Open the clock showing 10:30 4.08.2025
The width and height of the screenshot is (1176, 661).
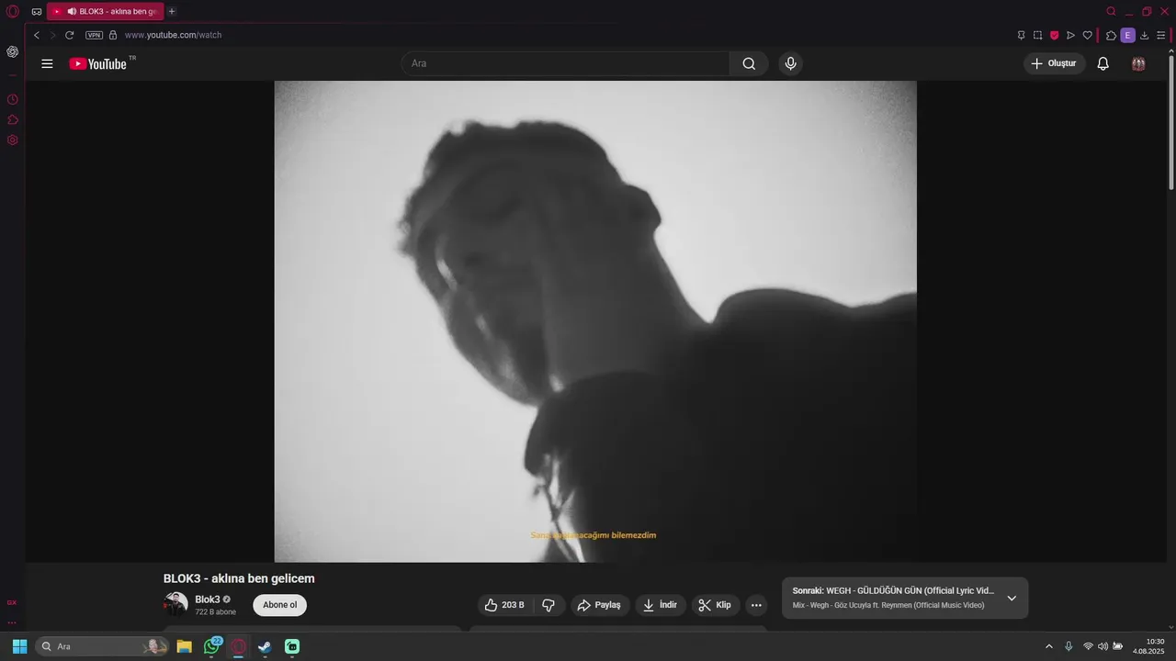pos(1148,646)
